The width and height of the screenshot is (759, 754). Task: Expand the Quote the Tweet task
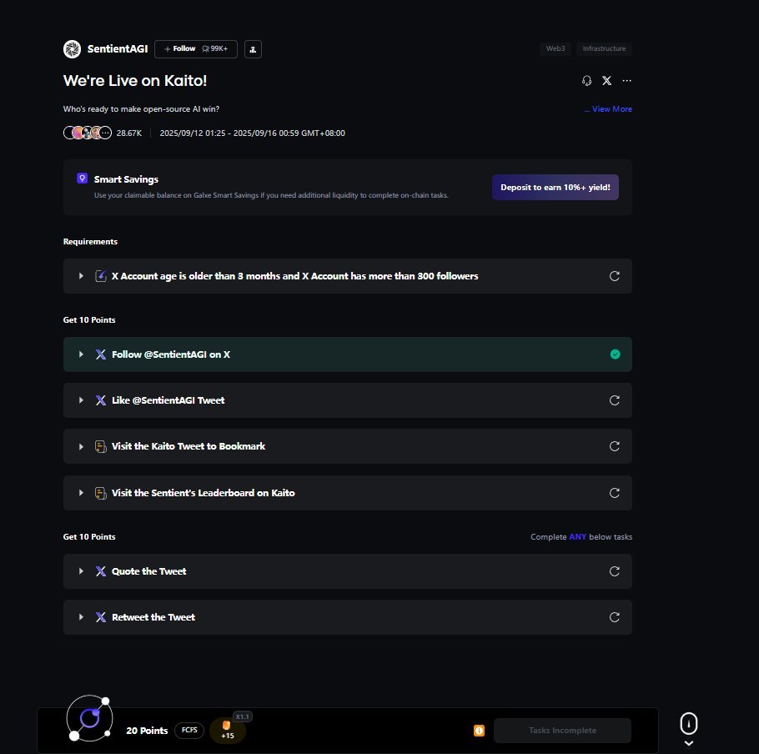coord(82,571)
